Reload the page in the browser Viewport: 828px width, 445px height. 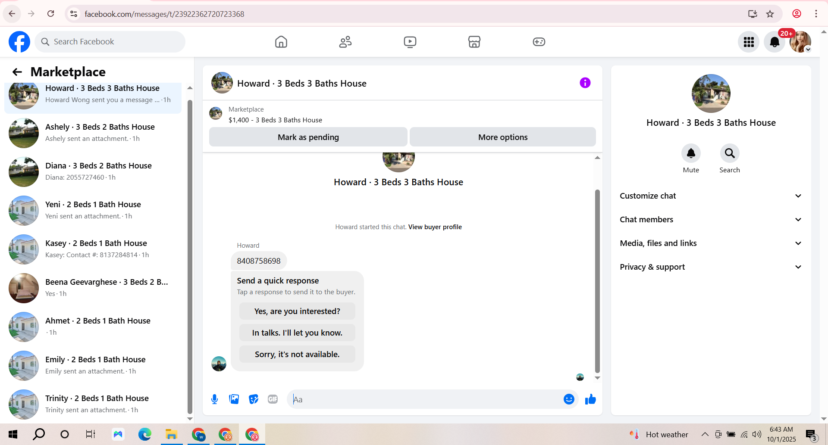coord(50,14)
